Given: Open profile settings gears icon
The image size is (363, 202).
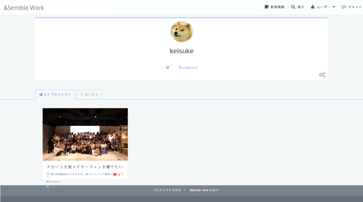Looking at the screenshot, I should [x=322, y=74].
